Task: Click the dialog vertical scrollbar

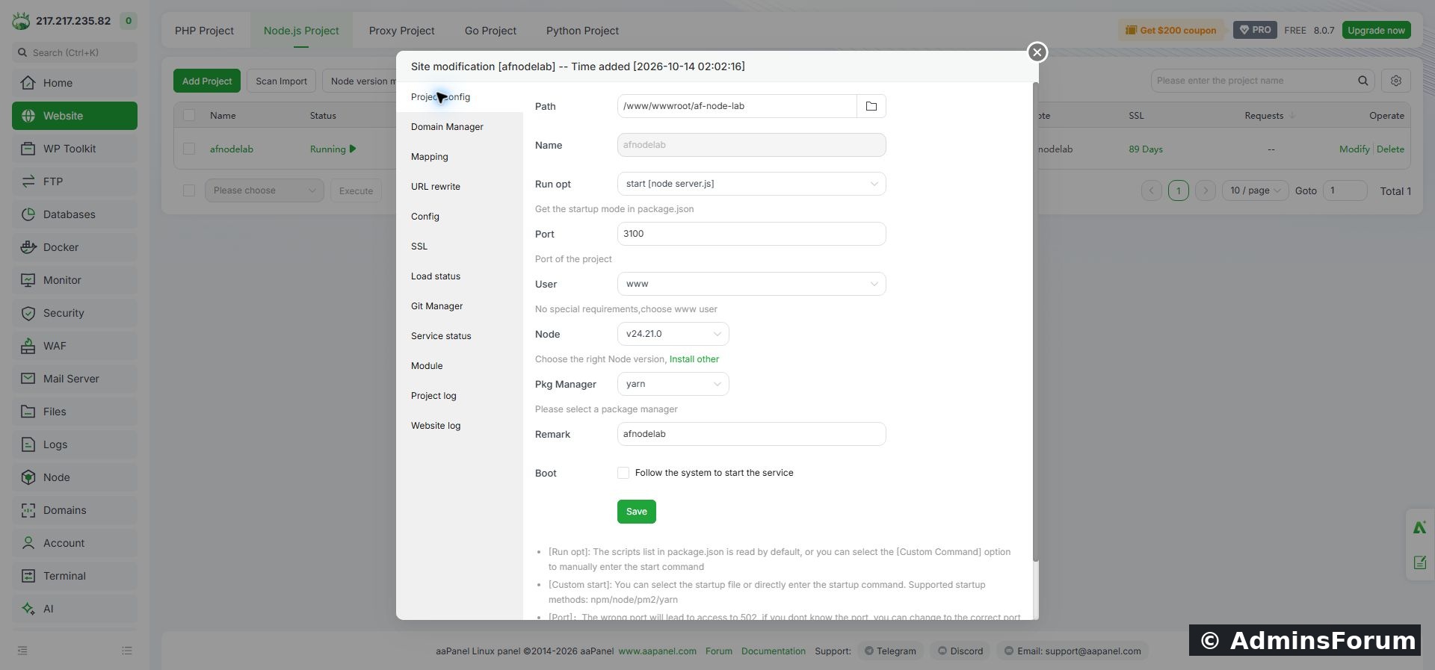Action: tap(1035, 321)
